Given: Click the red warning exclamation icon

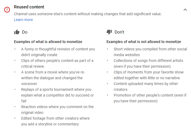Looking at the screenshot, I should 7,10.
